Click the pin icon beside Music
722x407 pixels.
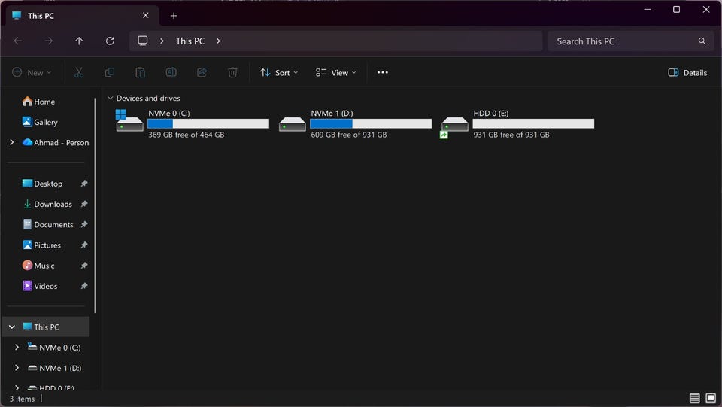(83, 266)
